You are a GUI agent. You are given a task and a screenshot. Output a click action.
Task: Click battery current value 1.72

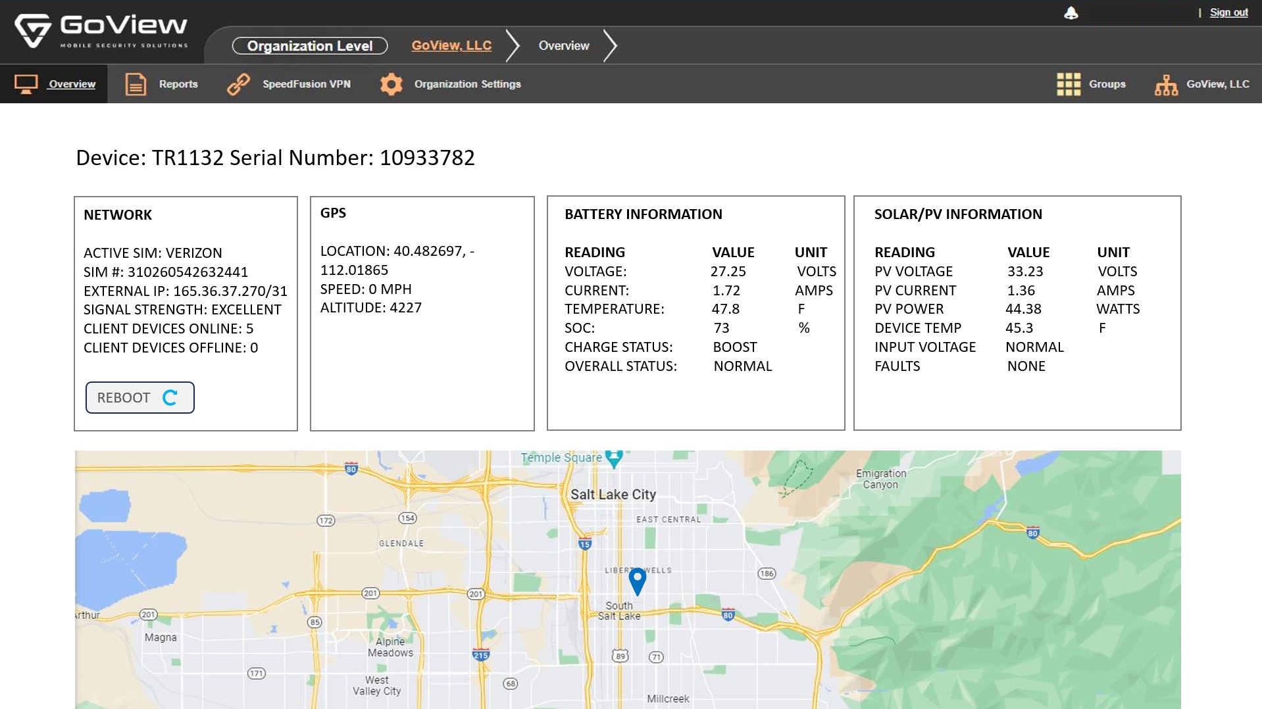726,291
